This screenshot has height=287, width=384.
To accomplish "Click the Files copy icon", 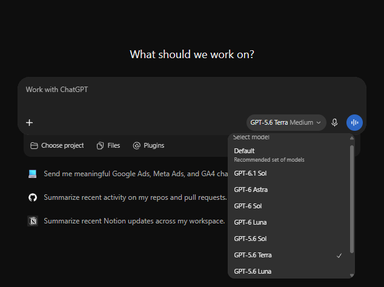I will pos(100,146).
